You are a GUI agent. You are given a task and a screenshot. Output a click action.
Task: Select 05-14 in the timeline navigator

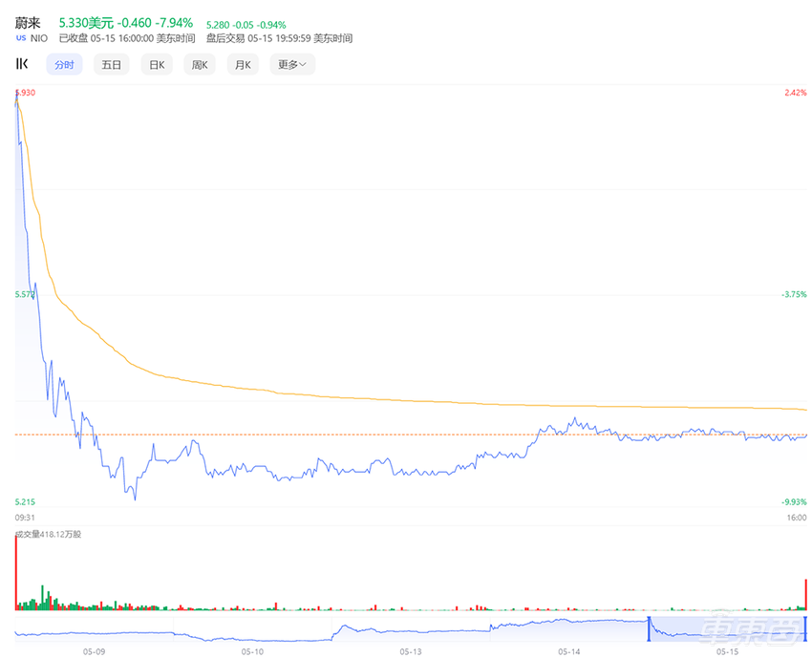click(569, 651)
